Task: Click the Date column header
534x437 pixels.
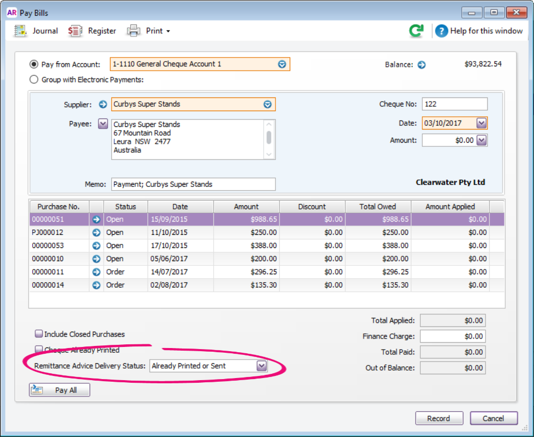Action: 181,206
